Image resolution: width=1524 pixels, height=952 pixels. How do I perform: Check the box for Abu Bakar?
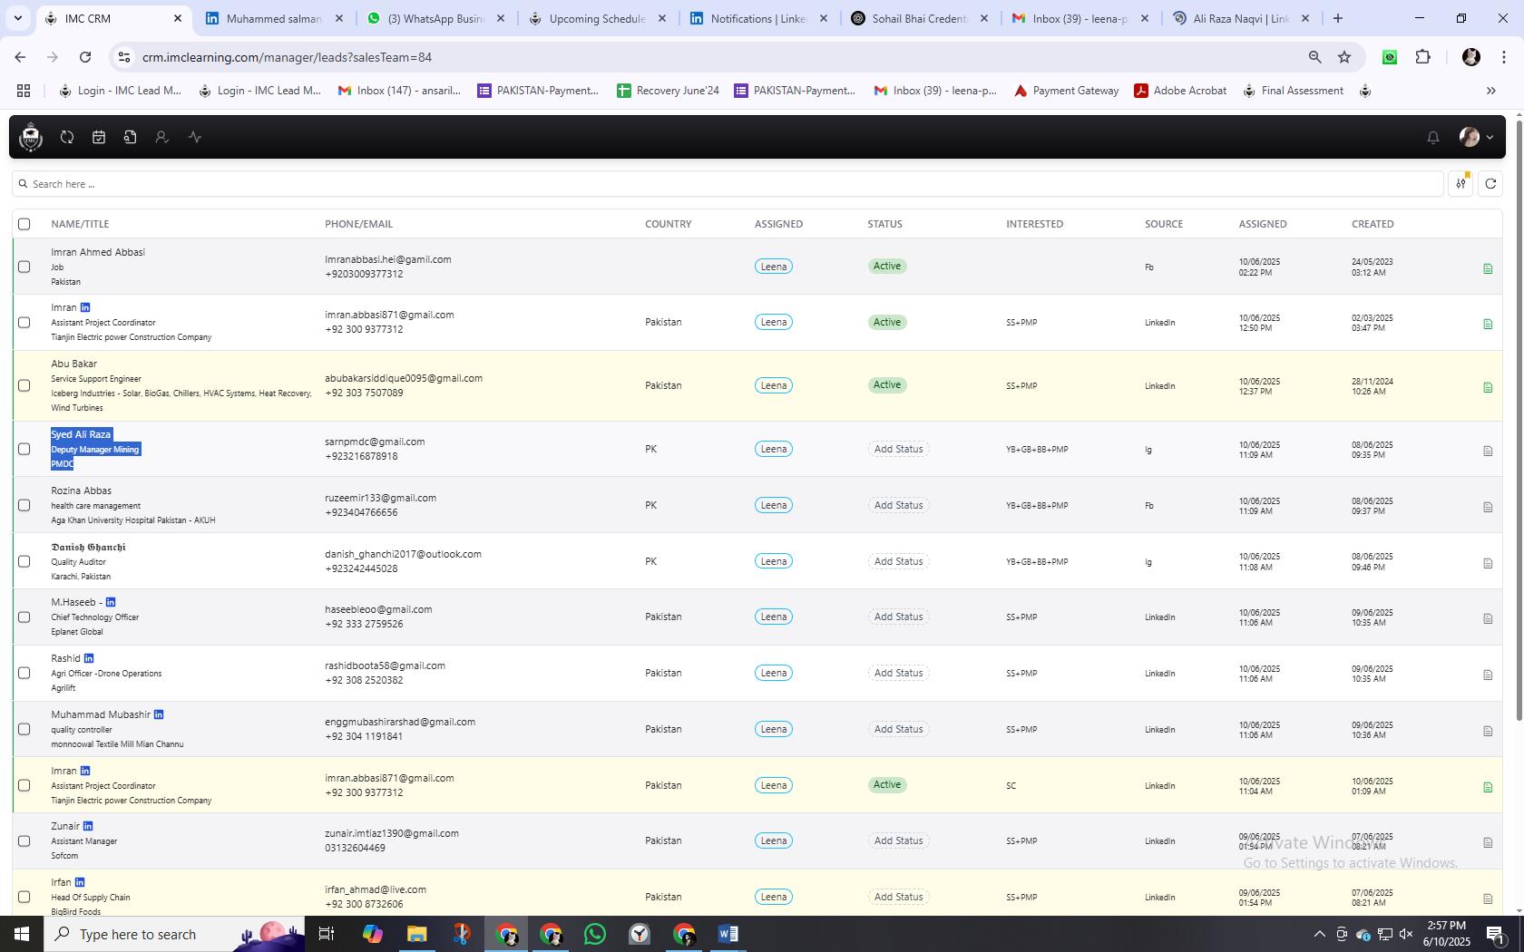click(x=24, y=385)
